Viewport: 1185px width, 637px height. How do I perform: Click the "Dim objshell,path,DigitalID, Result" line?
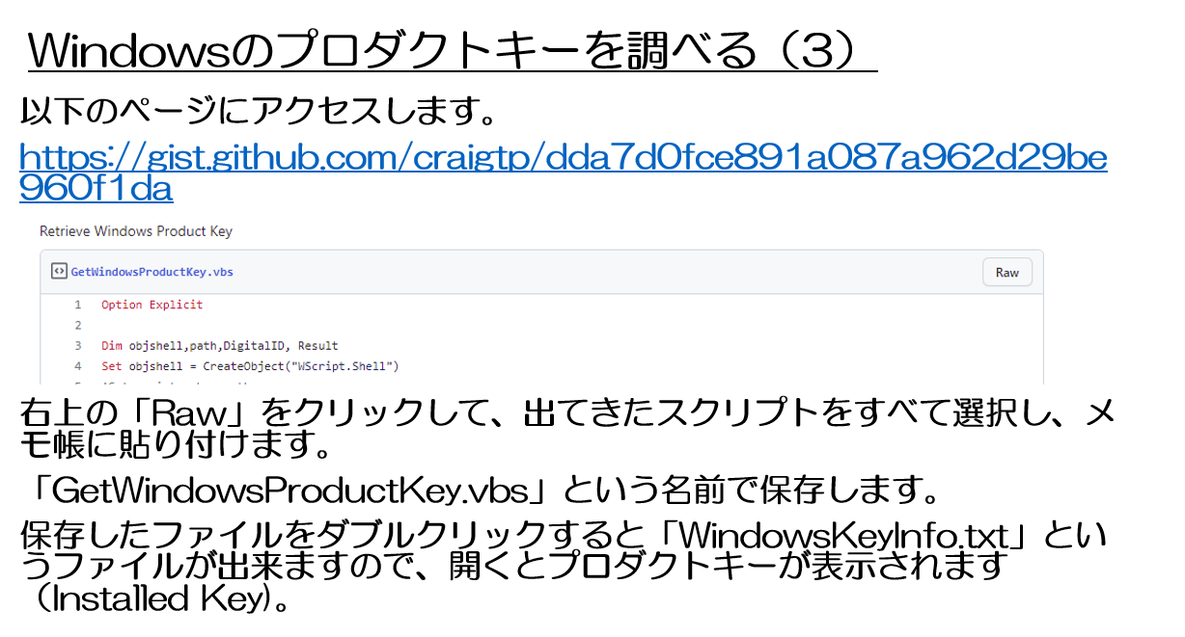click(219, 346)
